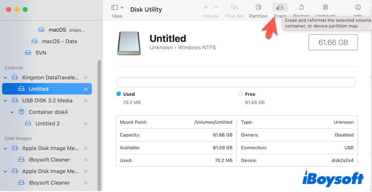Viewport: 372px width, 192px height.
Task: Open the Partition pie chart tool
Action: [258, 7]
